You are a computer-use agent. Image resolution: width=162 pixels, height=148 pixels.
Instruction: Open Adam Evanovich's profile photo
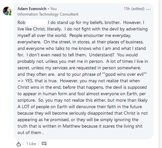pyautogui.click(x=7, y=11)
